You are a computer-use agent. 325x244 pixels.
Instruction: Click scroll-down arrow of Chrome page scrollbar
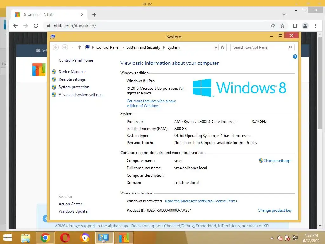click(320, 226)
